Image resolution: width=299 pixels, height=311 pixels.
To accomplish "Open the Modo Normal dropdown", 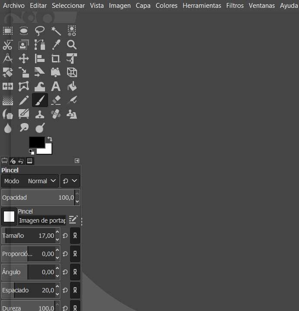I will point(30,181).
